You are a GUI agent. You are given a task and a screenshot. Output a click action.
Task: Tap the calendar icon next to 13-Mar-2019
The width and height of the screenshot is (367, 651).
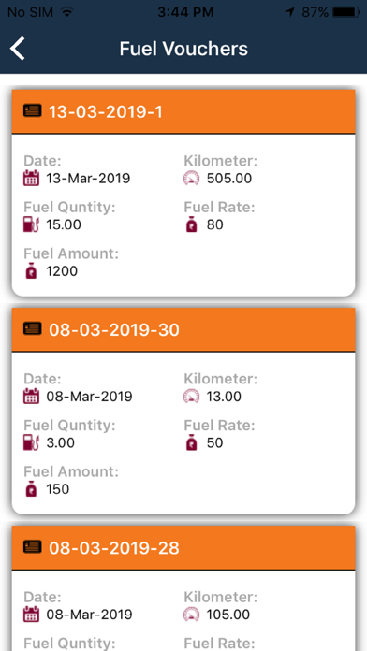click(31, 178)
